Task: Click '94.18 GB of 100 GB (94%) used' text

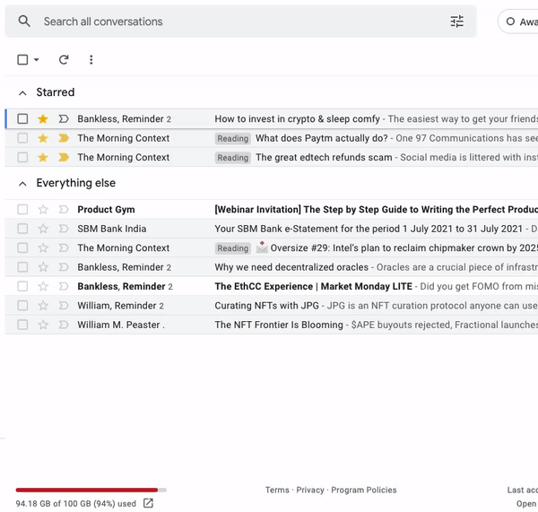Action: (76, 503)
